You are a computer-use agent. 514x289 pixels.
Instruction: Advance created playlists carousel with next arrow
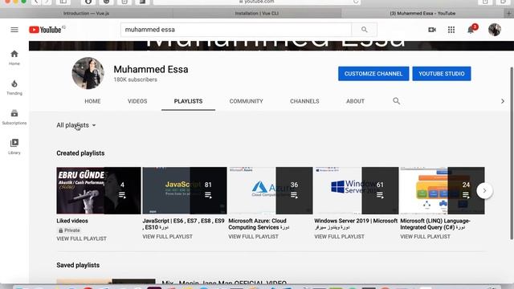[484, 191]
